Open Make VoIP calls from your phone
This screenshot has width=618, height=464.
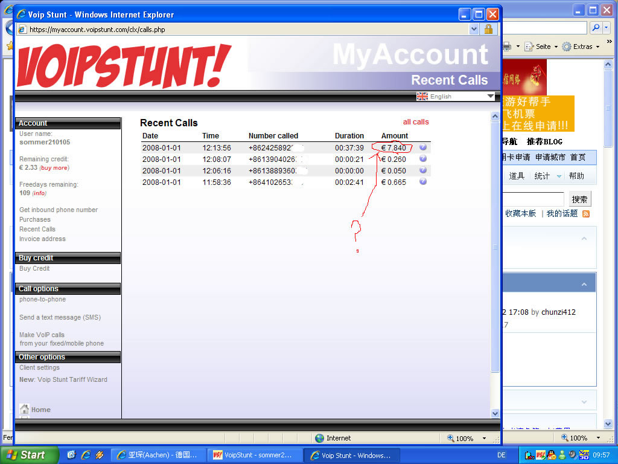pos(62,339)
